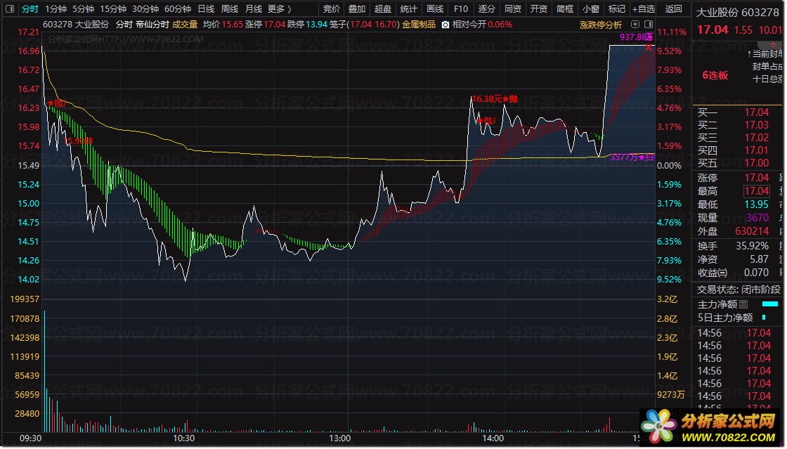The width and height of the screenshot is (787, 449).
Task: Click the 成交量 volume indicator label
Action: pyautogui.click(x=185, y=24)
